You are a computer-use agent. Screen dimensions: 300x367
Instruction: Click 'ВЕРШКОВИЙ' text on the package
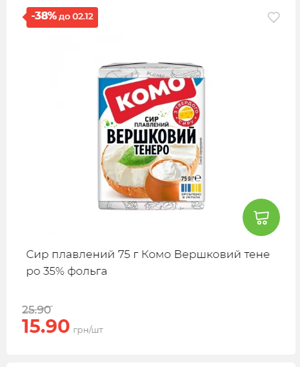(x=151, y=136)
